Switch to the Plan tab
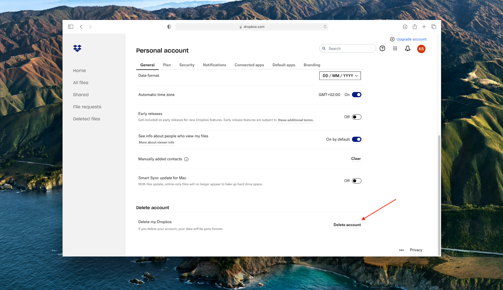 (167, 65)
